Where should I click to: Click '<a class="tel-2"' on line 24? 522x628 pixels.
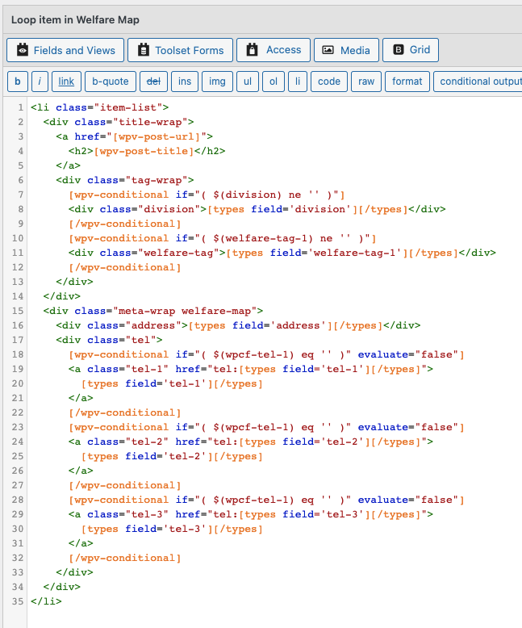(x=119, y=442)
